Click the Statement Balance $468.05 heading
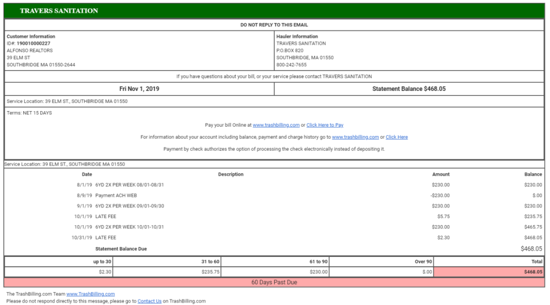This screenshot has width=550, height=305. pyautogui.click(x=409, y=89)
